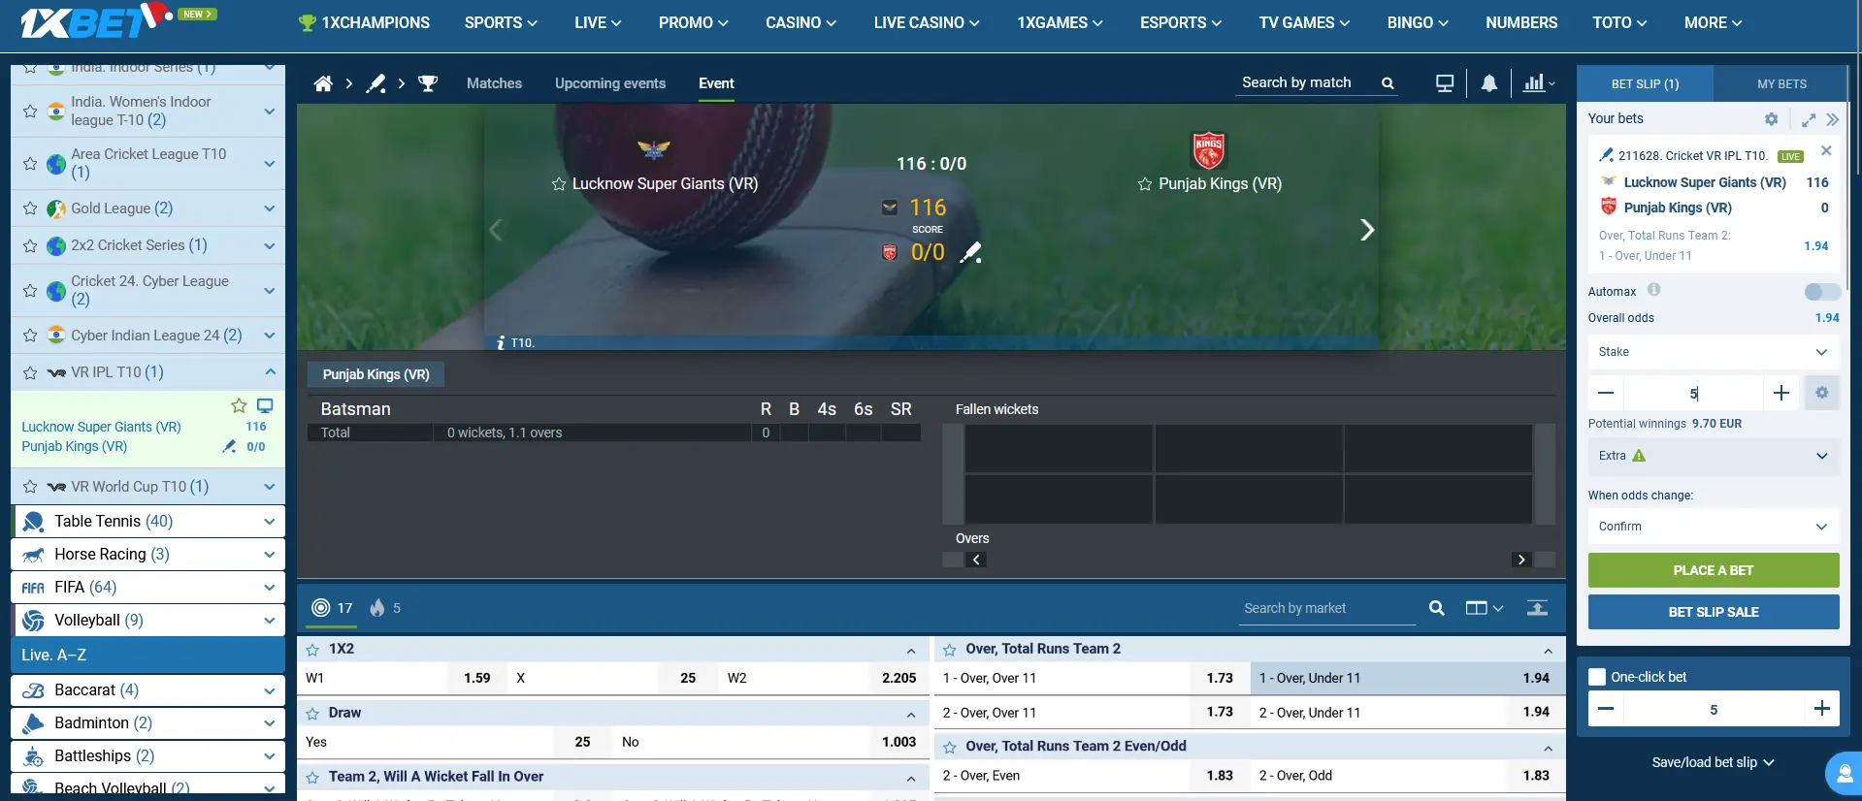Favorite VR IPL T10 league star

[30, 372]
